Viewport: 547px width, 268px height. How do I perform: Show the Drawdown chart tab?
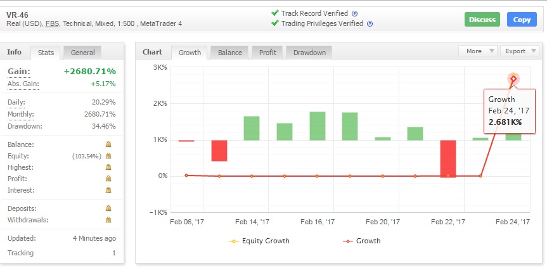pos(309,53)
